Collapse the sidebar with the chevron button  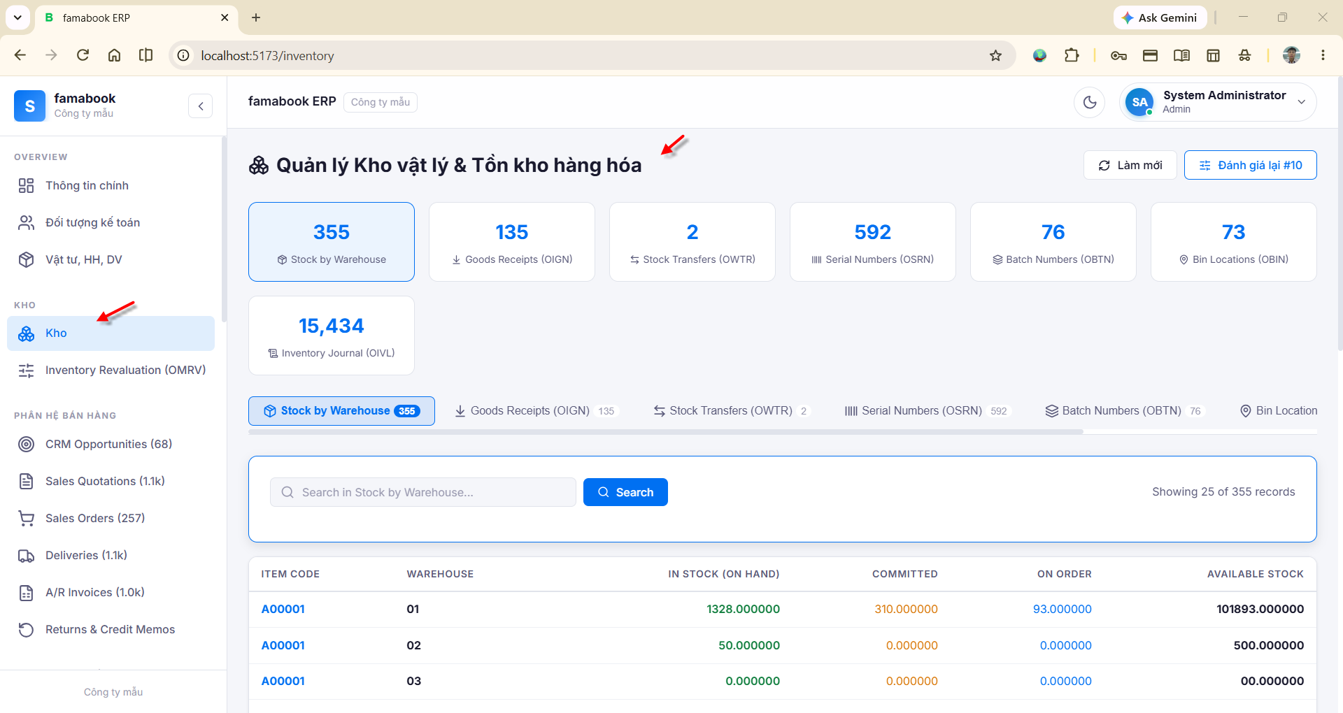(200, 106)
